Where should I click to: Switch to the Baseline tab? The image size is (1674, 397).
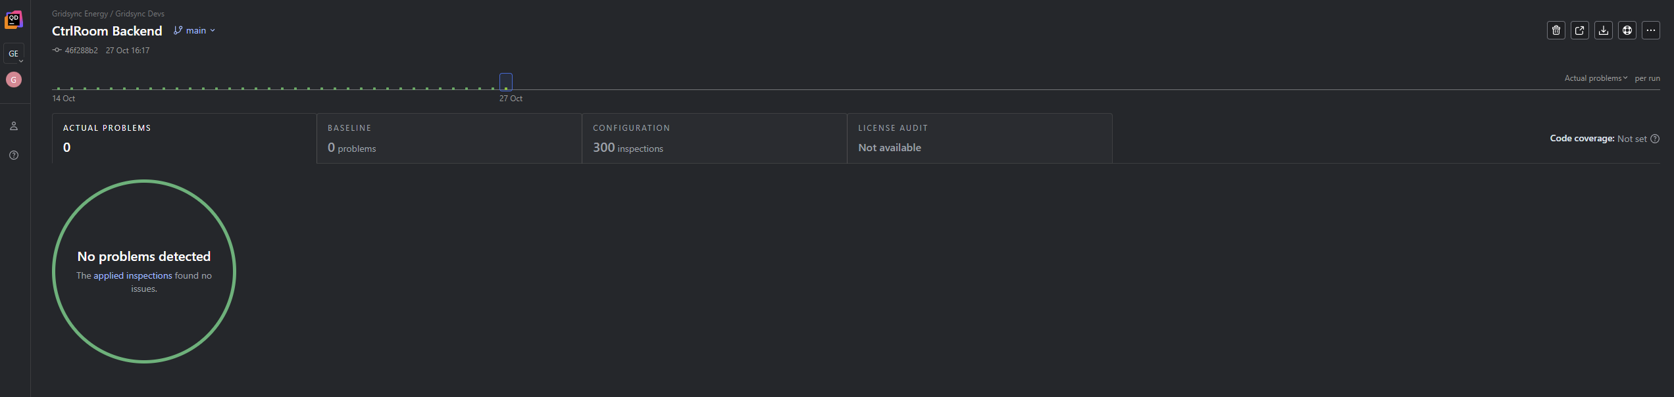(449, 138)
